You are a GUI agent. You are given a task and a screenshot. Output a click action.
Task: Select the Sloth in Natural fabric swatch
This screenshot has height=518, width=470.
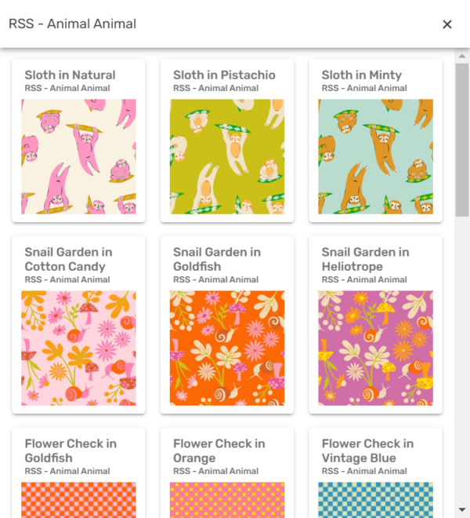pos(78,156)
